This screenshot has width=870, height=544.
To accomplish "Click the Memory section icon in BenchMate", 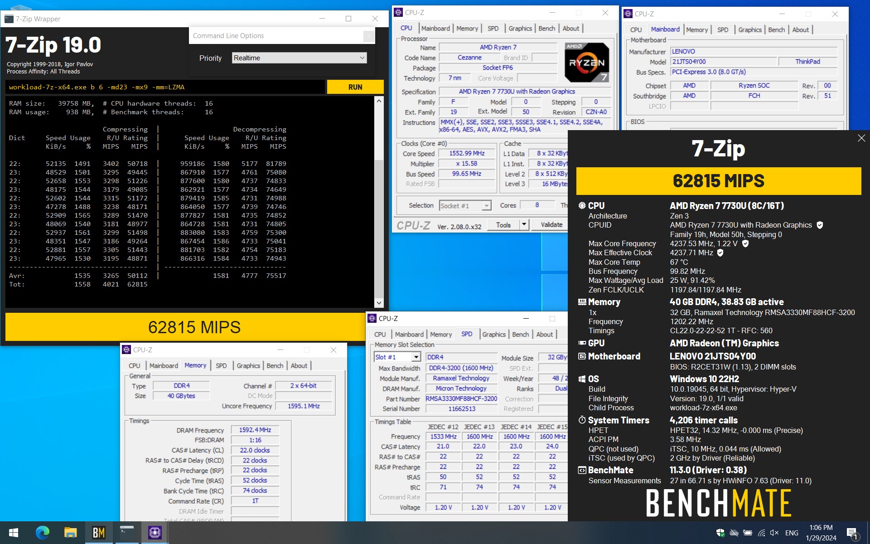I will click(582, 301).
